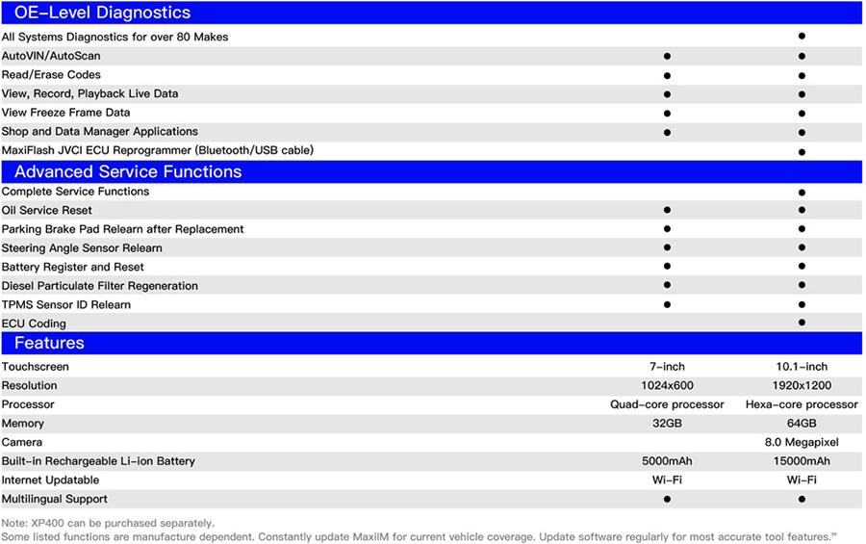This screenshot has height=544, width=866.
Task: Select the Complete Service Functions label
Action: pyautogui.click(x=75, y=192)
